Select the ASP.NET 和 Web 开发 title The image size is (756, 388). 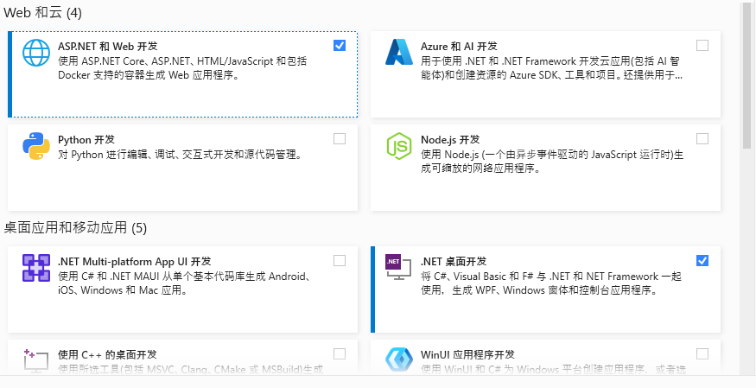click(107, 47)
